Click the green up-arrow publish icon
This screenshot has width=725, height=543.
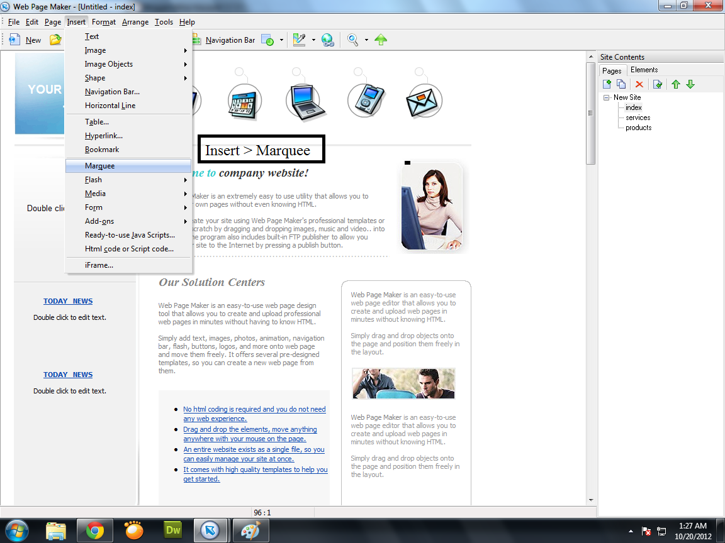(x=381, y=40)
